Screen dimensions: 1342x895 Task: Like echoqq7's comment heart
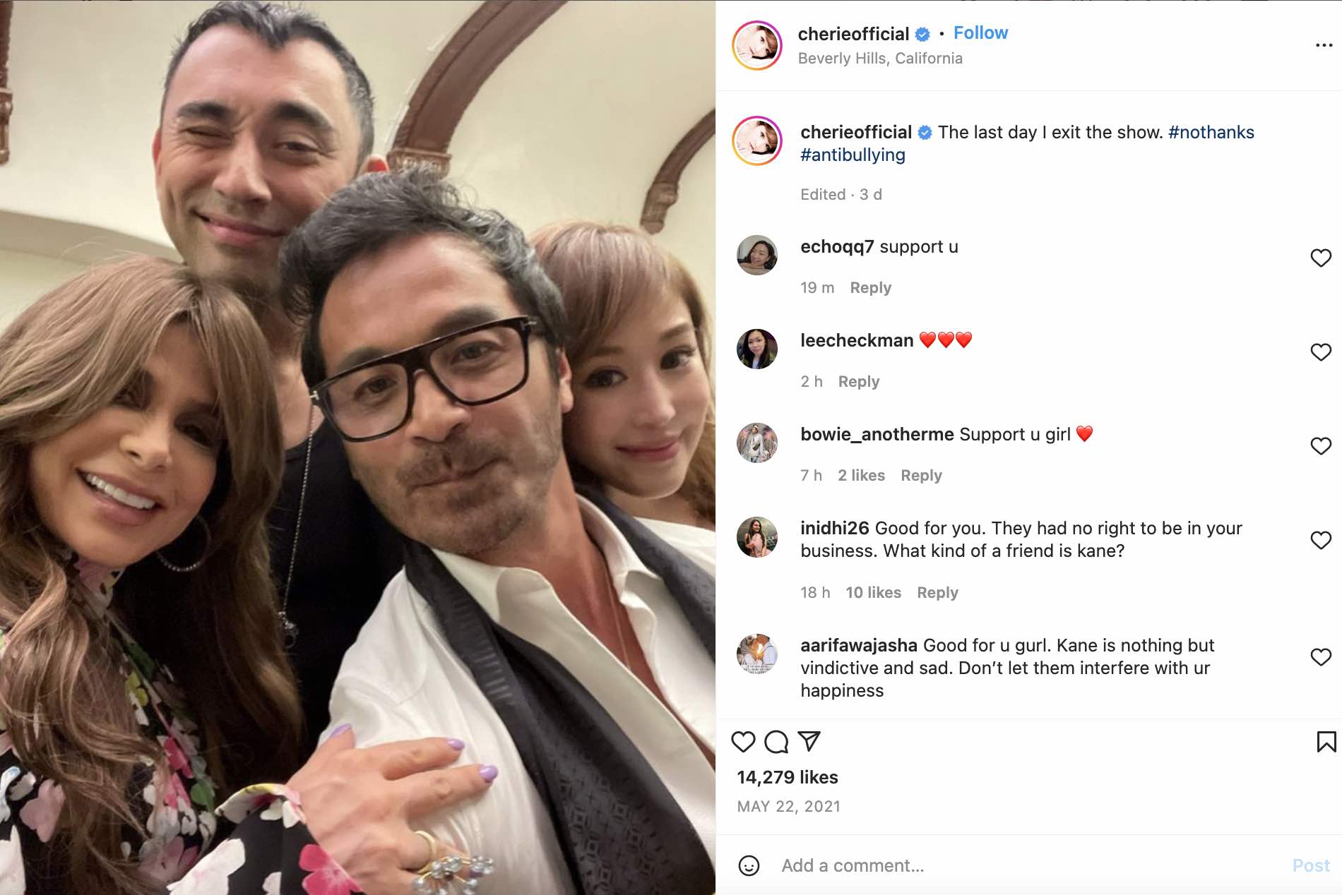pos(1321,258)
